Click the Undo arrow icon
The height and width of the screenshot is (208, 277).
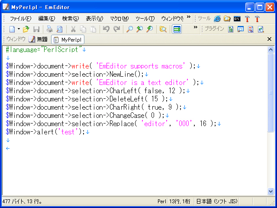click(x=106, y=29)
